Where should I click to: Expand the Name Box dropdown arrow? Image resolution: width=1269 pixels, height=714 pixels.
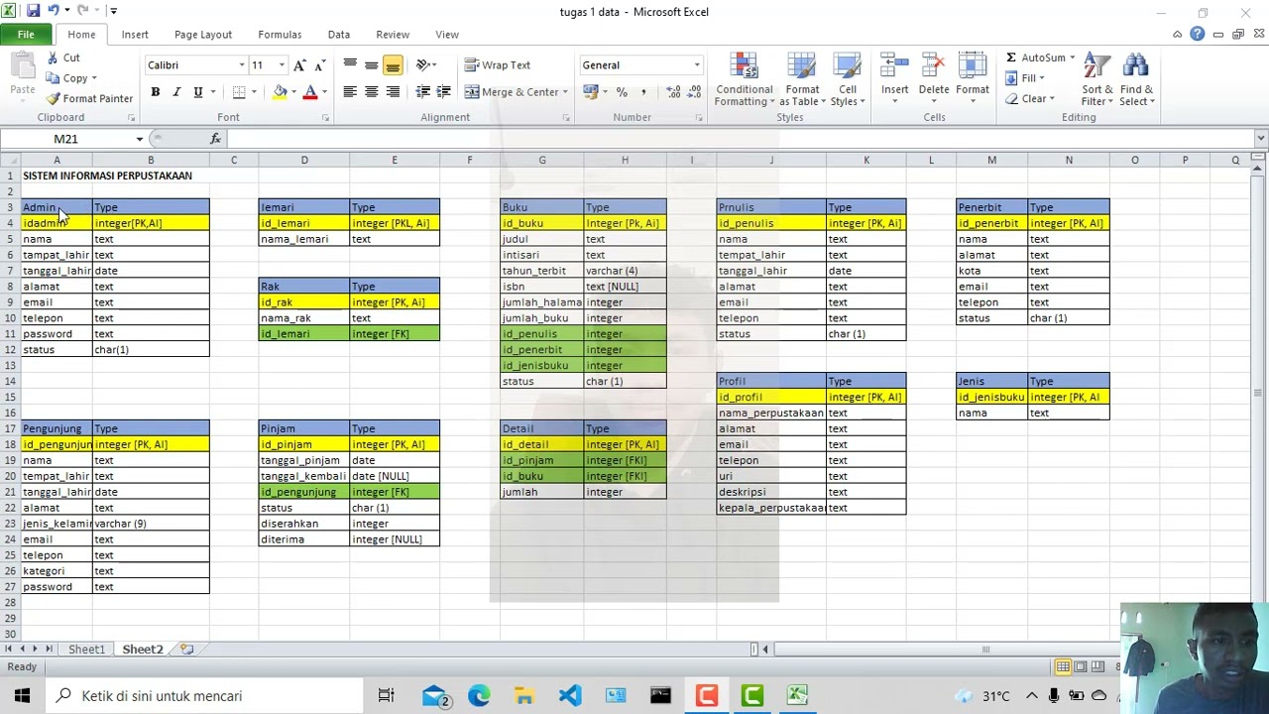click(x=140, y=139)
